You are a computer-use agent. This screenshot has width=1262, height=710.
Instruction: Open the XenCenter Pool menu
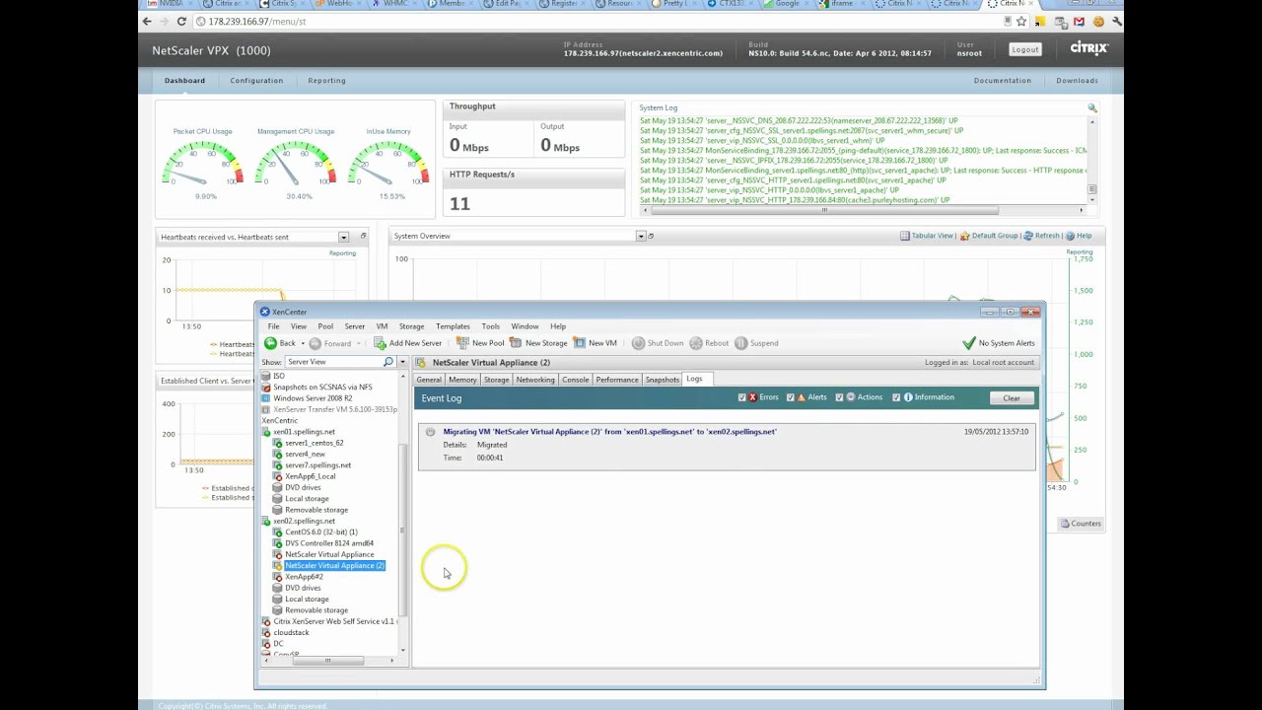(325, 326)
